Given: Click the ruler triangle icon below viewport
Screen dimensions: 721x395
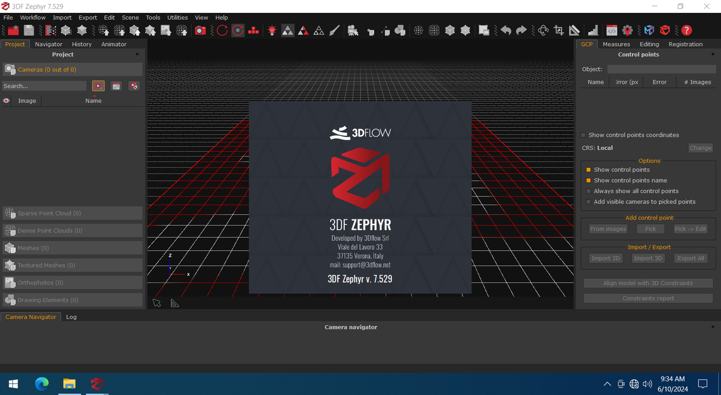Looking at the screenshot, I should tap(175, 303).
